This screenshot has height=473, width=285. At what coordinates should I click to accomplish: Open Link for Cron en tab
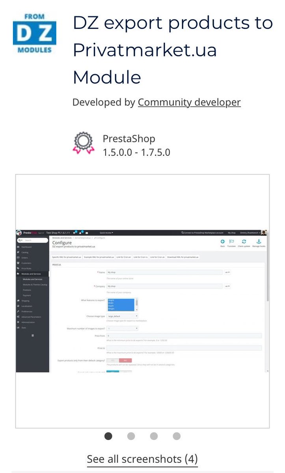coord(124,257)
